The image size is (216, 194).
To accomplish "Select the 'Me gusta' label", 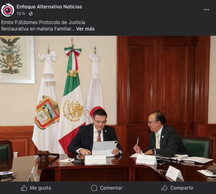I will [40, 188].
